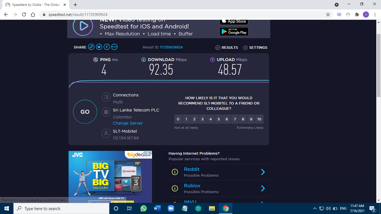
Task: Close the JVC bigdeals advertisement
Action: click(150, 153)
